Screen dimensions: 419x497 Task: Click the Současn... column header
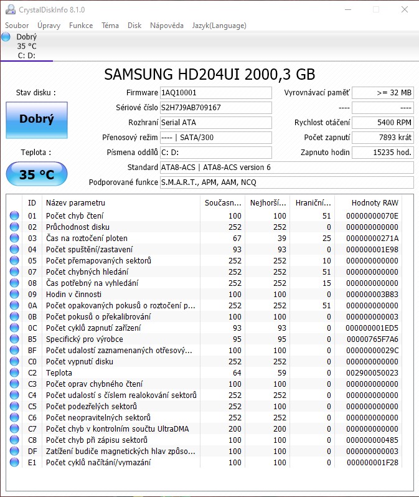tap(223, 202)
